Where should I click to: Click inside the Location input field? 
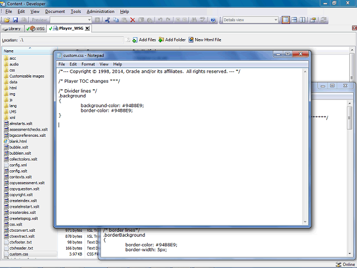tap(71, 40)
